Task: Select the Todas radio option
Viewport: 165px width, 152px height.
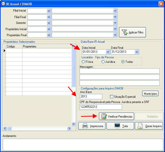Action: pyautogui.click(x=123, y=62)
